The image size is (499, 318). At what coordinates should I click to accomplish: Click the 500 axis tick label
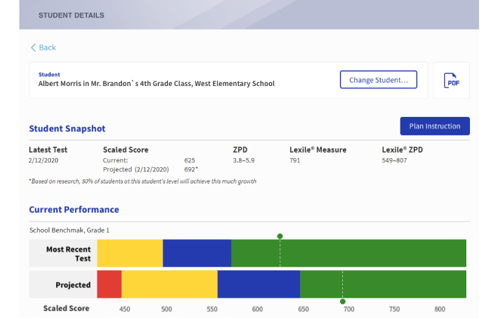(x=166, y=309)
